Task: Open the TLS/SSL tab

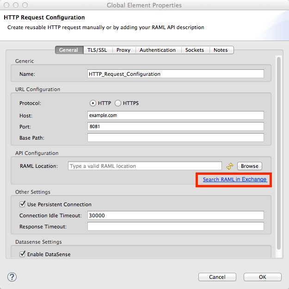Action: point(97,50)
